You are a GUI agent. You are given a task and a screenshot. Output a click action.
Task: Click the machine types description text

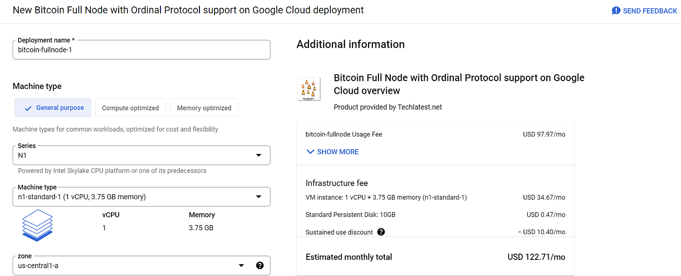[x=115, y=129]
